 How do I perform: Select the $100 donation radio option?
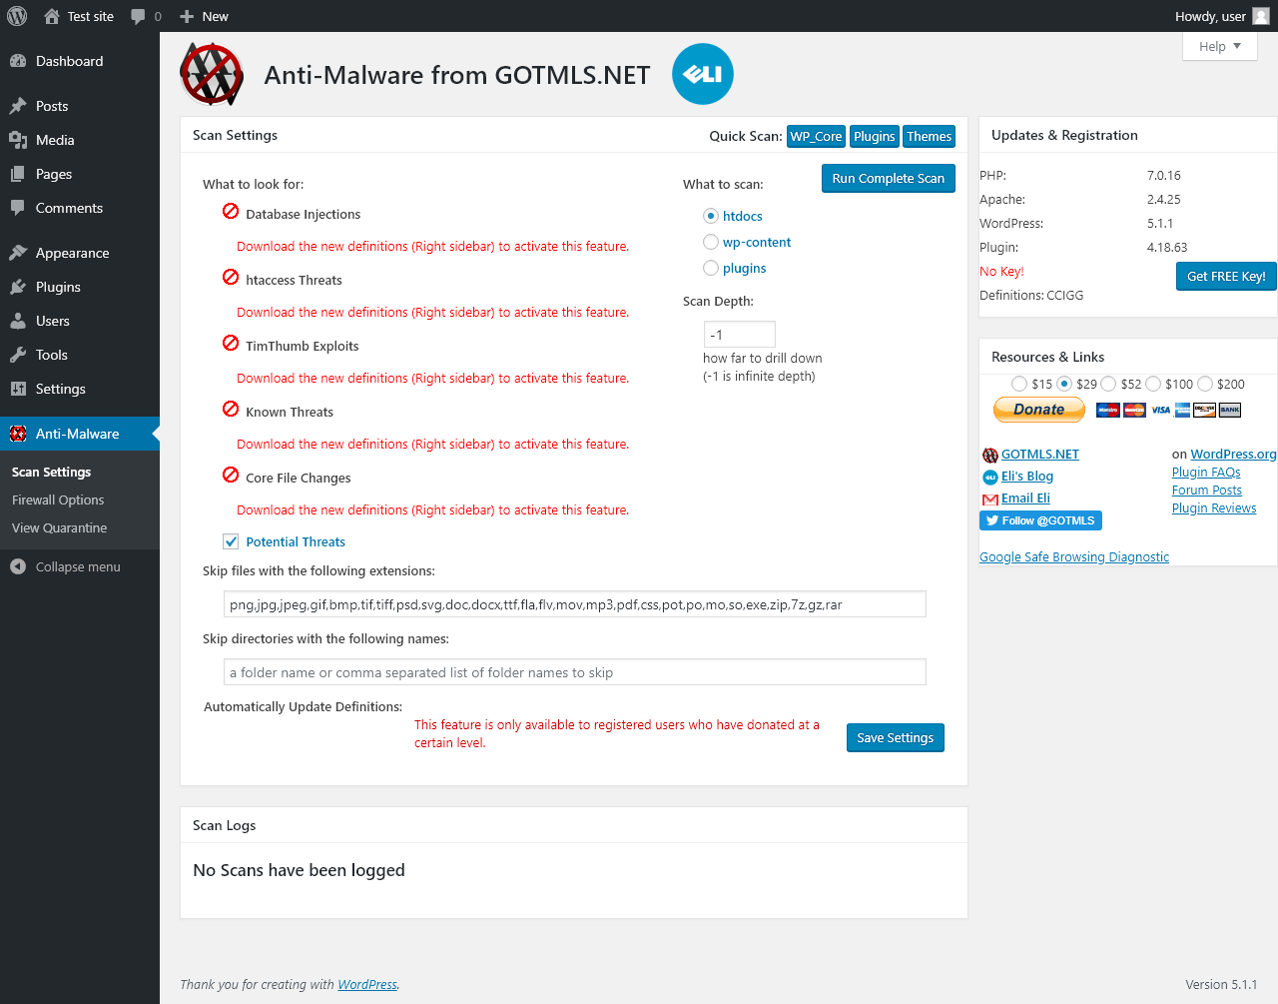tap(1153, 384)
